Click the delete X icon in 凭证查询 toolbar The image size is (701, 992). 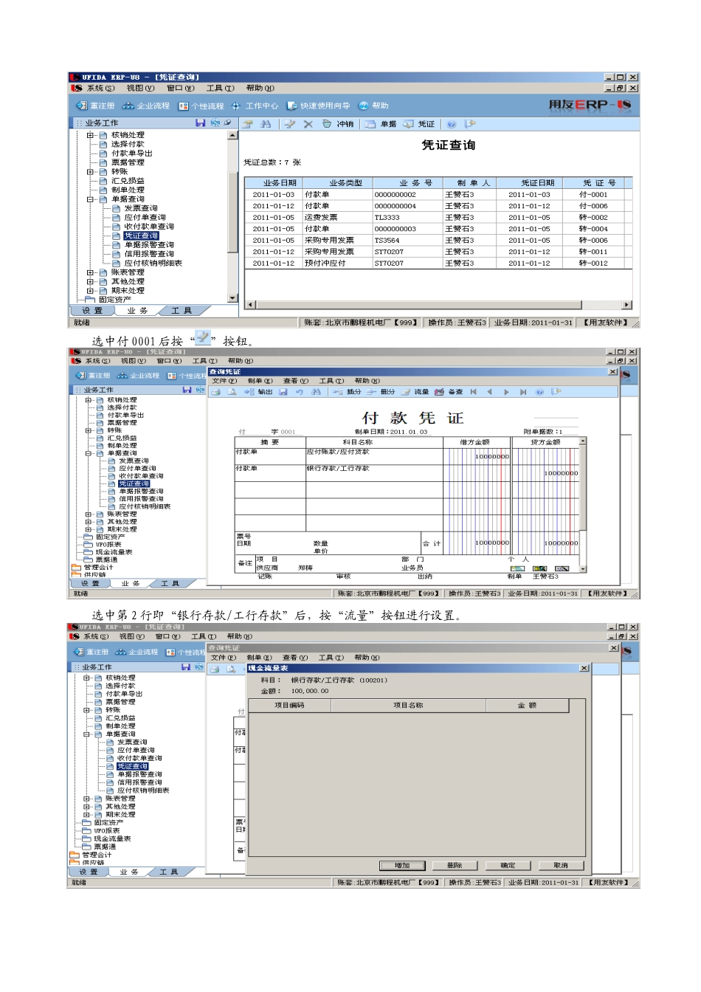[308, 124]
